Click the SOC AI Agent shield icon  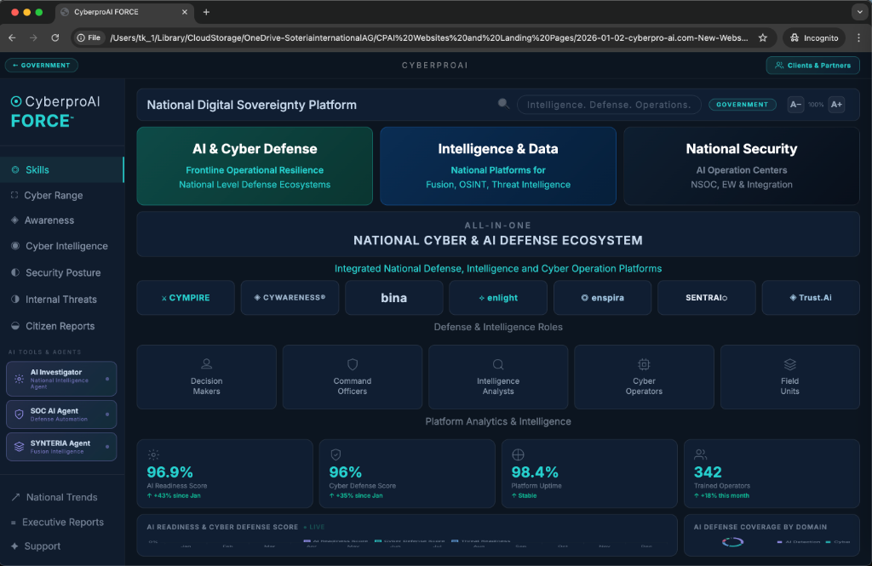19,414
